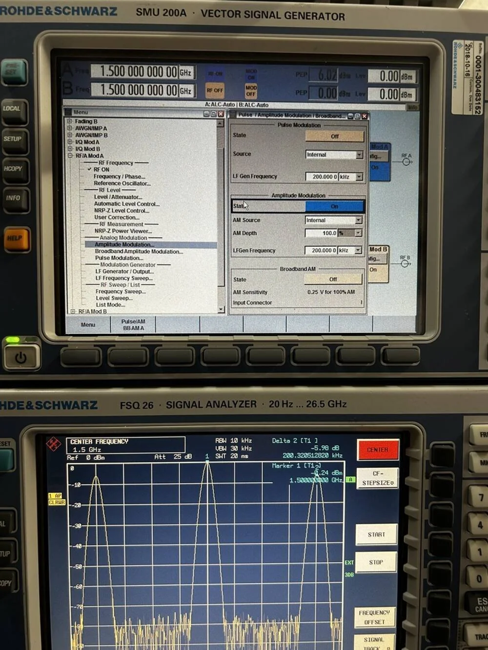The width and height of the screenshot is (488, 650).
Task: Click the RF A output connector symbol
Action: pyautogui.click(x=406, y=161)
